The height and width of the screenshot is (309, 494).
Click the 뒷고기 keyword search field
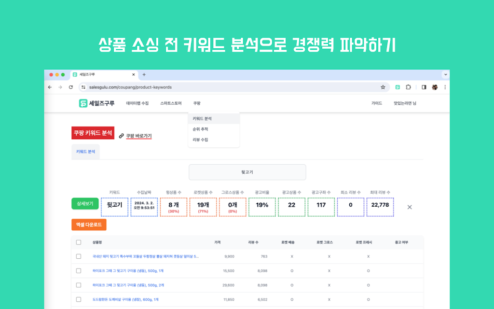coord(247,172)
